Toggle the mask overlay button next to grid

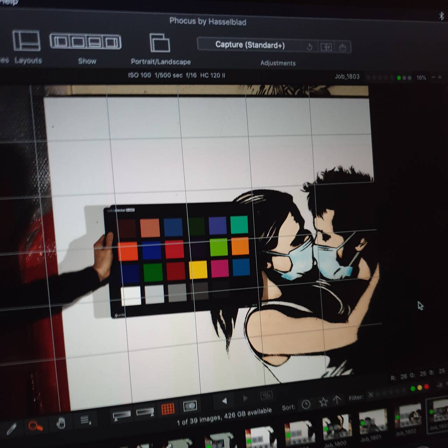pyautogui.click(x=190, y=406)
